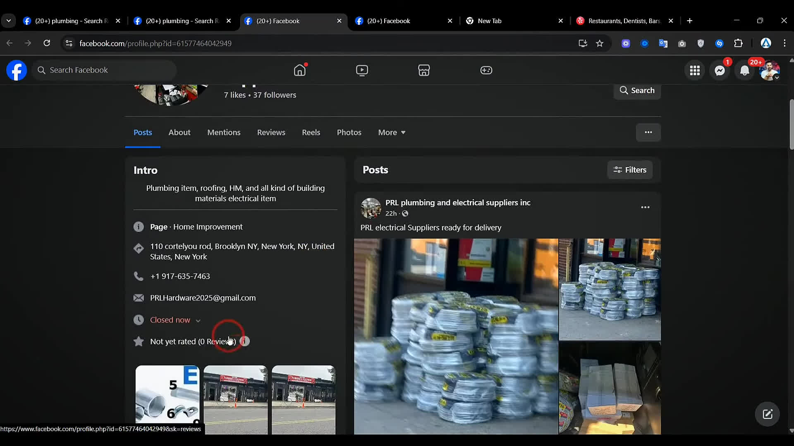Open the page's three-dot actions button
Viewport: 794px width, 446px height.
click(x=648, y=133)
